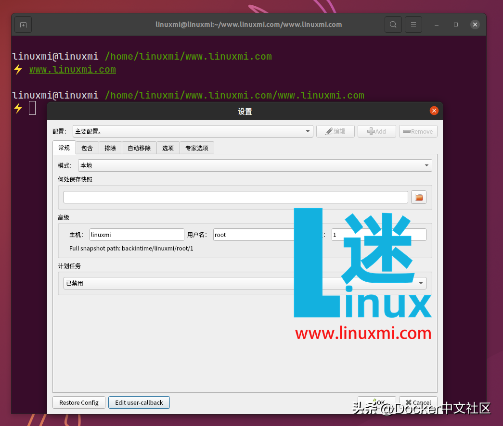Open the terminal hamburger menu
Screen dimensions: 503x426
coord(413,25)
